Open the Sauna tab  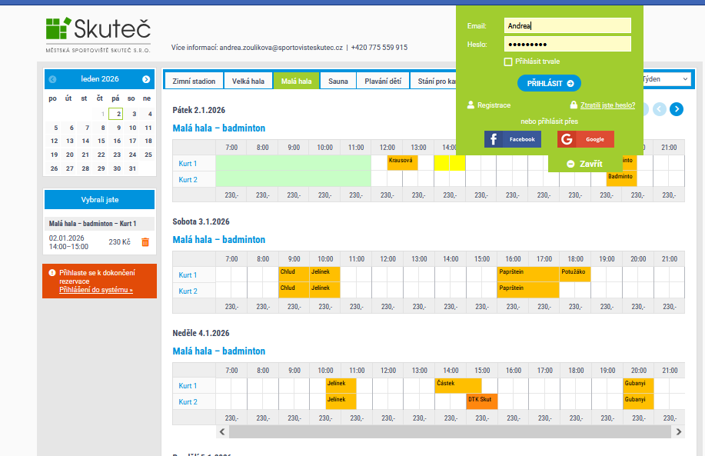[x=338, y=81]
